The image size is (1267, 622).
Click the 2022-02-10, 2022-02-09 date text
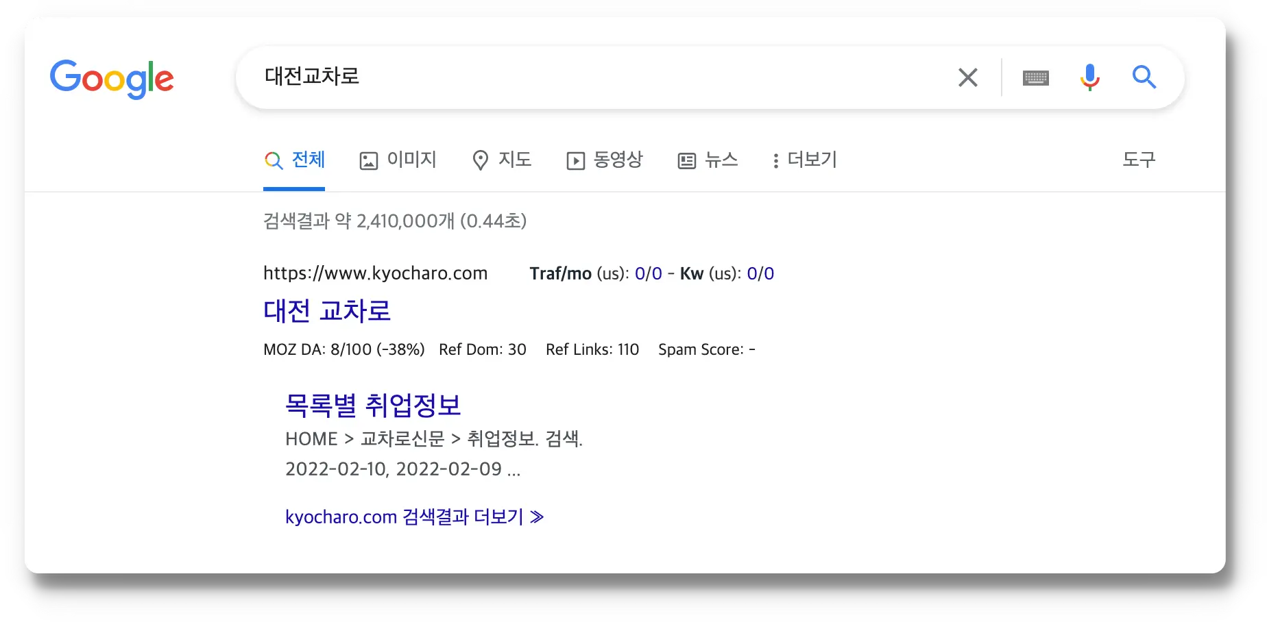[403, 469]
